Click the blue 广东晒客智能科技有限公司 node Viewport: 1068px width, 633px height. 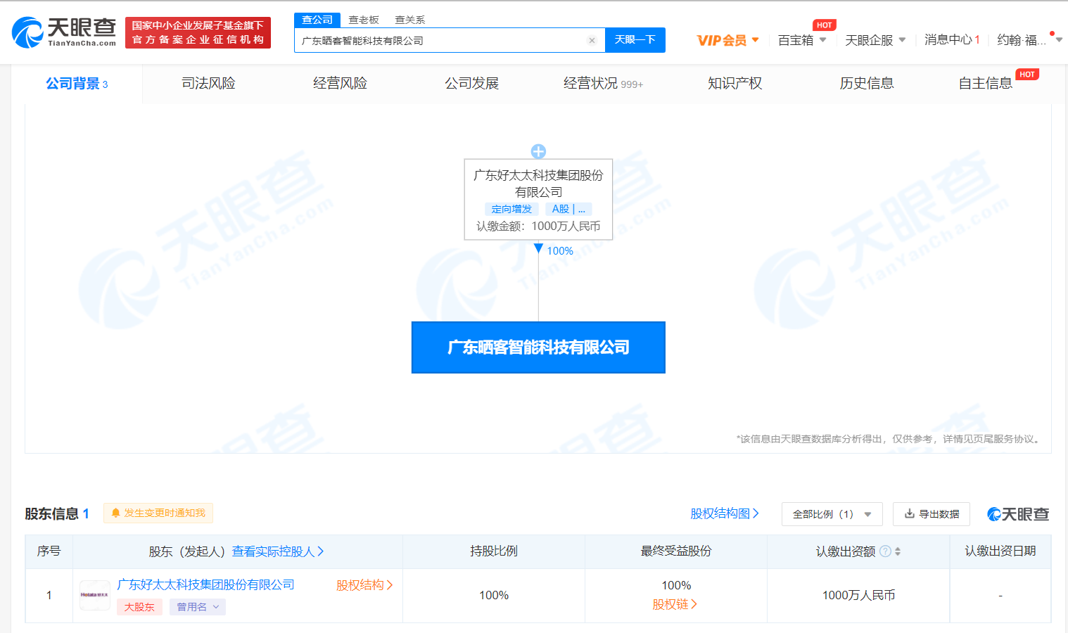pos(538,347)
